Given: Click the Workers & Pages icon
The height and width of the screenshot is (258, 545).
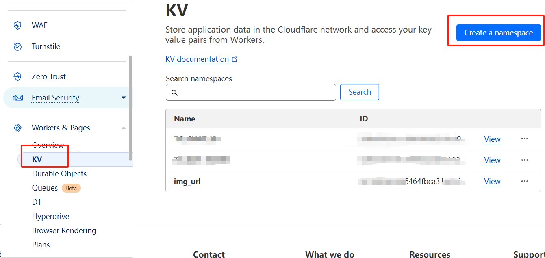Looking at the screenshot, I should [x=17, y=128].
